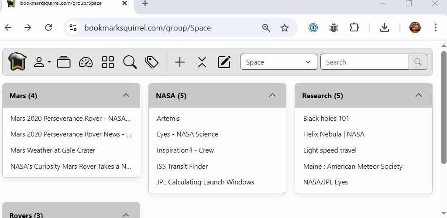Open the user account menu icon
The image size is (447, 218).
42,62
